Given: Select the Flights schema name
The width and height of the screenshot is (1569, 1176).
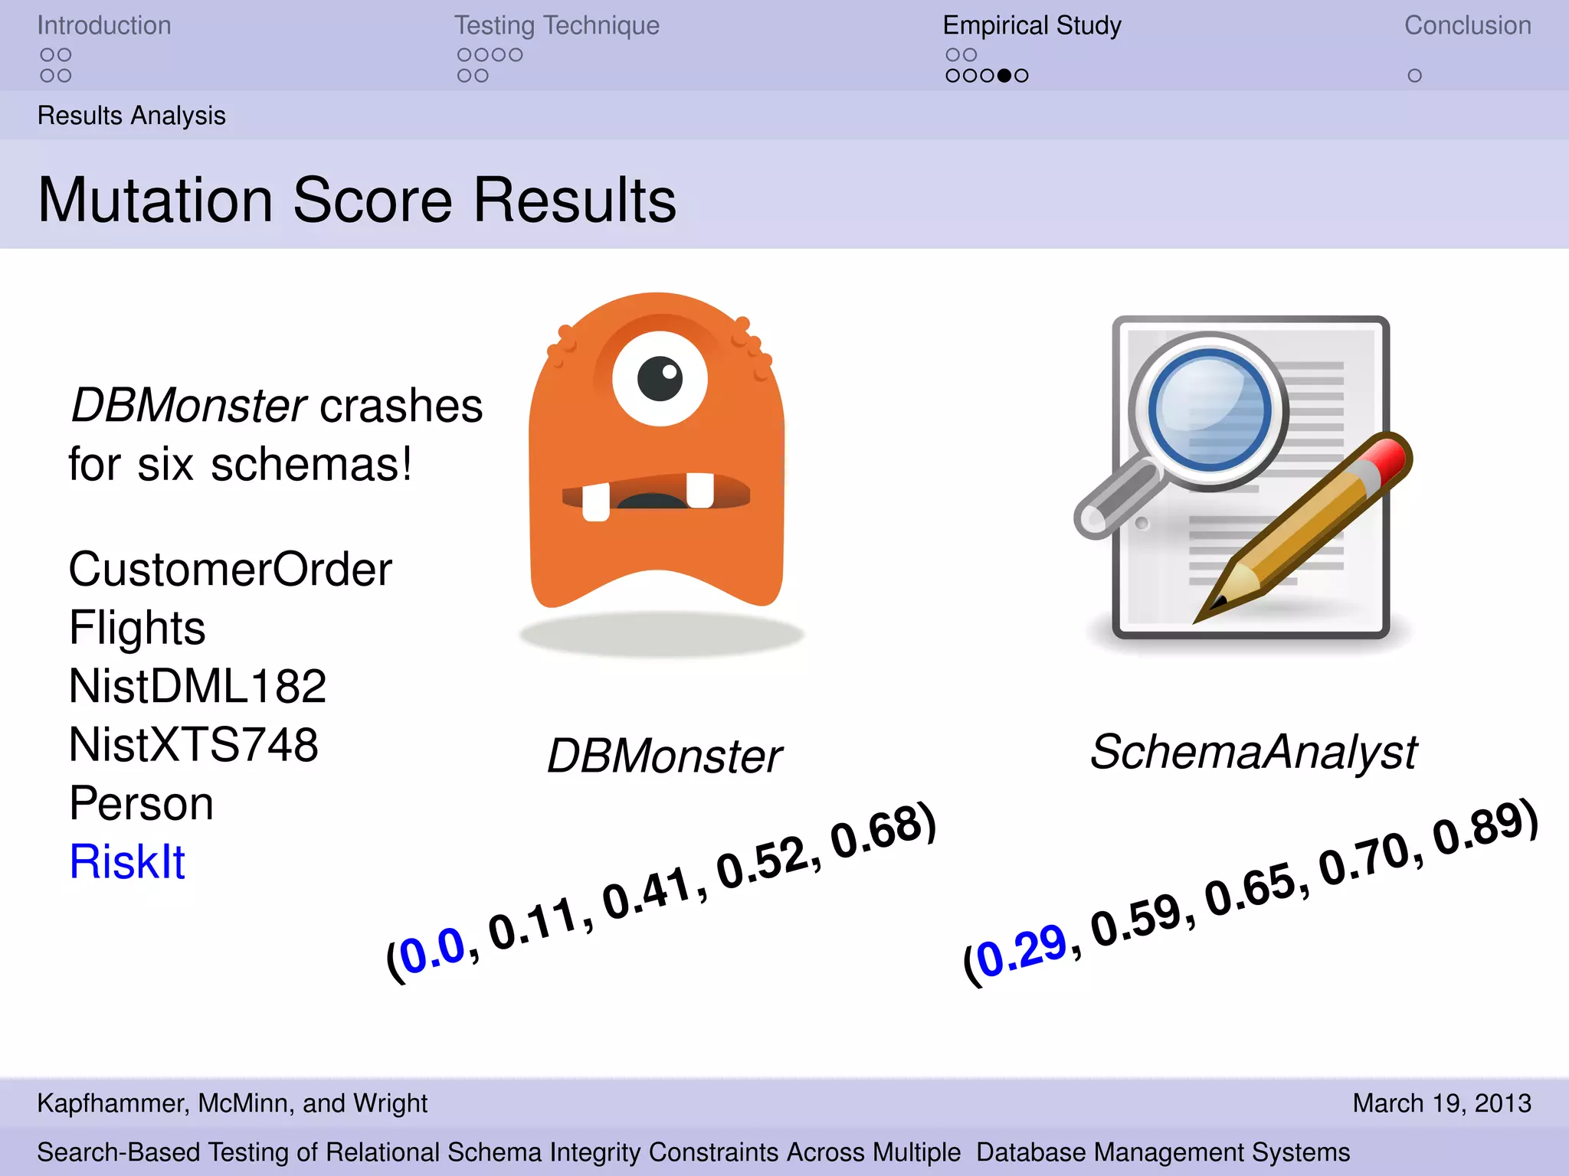Looking at the screenshot, I should click(137, 629).
